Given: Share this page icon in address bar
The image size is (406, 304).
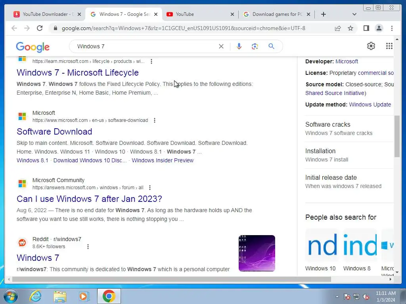Looking at the screenshot, I should click(x=338, y=28).
